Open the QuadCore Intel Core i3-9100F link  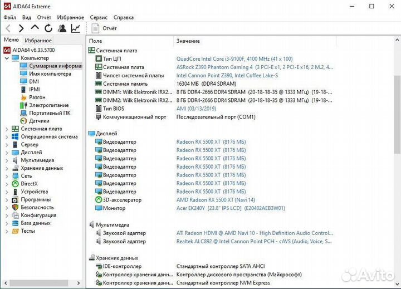click(234, 59)
